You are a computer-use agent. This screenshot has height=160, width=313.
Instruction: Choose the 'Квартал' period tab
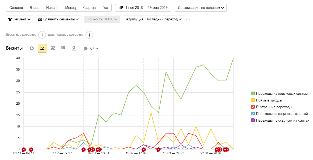point(89,8)
